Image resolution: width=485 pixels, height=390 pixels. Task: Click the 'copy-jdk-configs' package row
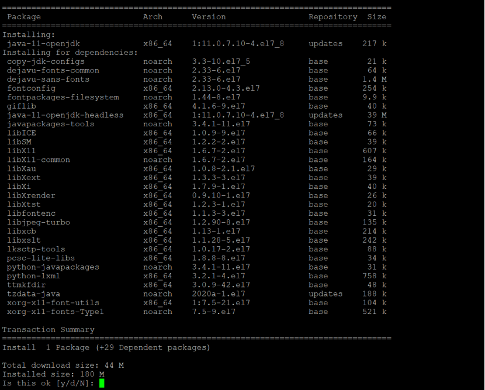click(x=197, y=61)
